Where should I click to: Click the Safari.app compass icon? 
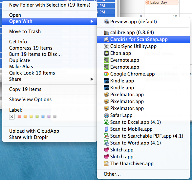106,115
